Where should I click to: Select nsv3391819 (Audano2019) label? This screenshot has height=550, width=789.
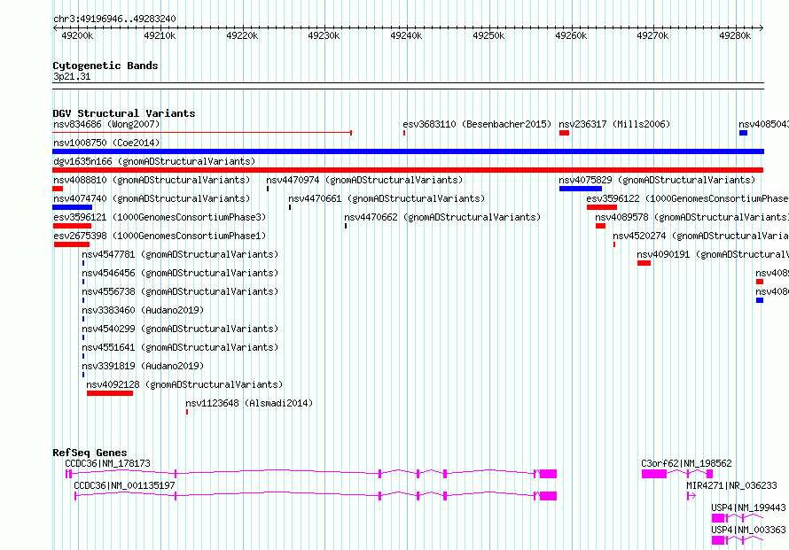point(143,366)
